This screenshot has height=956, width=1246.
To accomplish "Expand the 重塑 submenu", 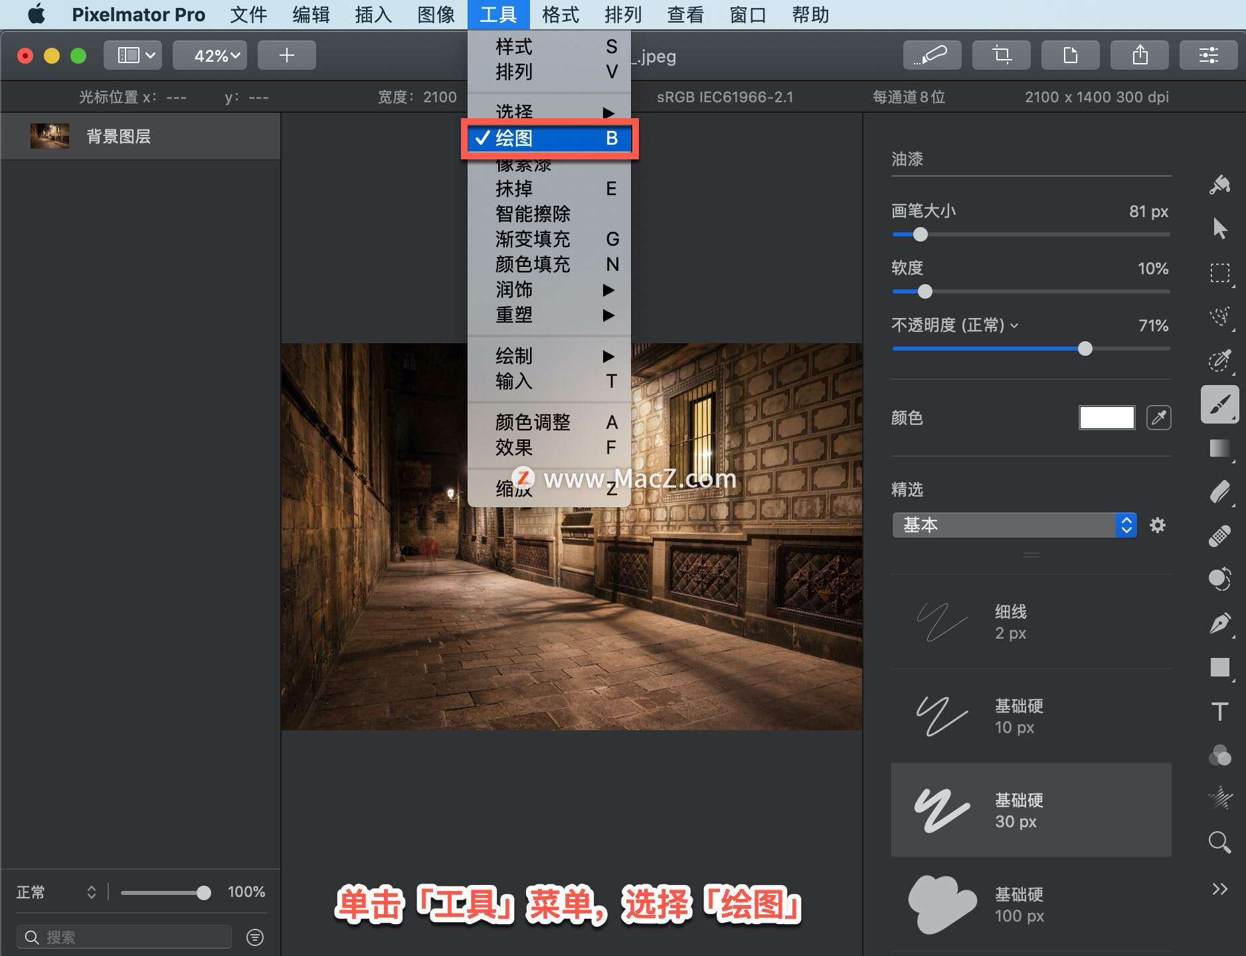I will [549, 315].
